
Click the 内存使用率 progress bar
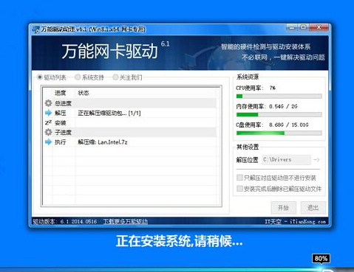click(x=279, y=114)
